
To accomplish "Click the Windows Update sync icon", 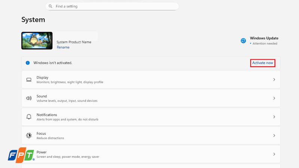I will point(243,41).
